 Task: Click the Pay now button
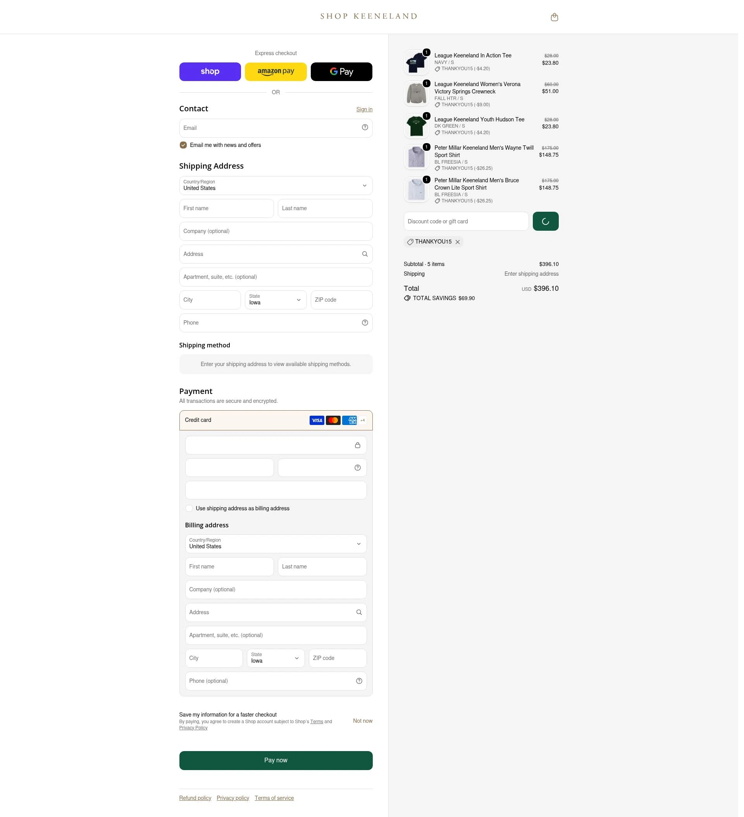coord(278,766)
